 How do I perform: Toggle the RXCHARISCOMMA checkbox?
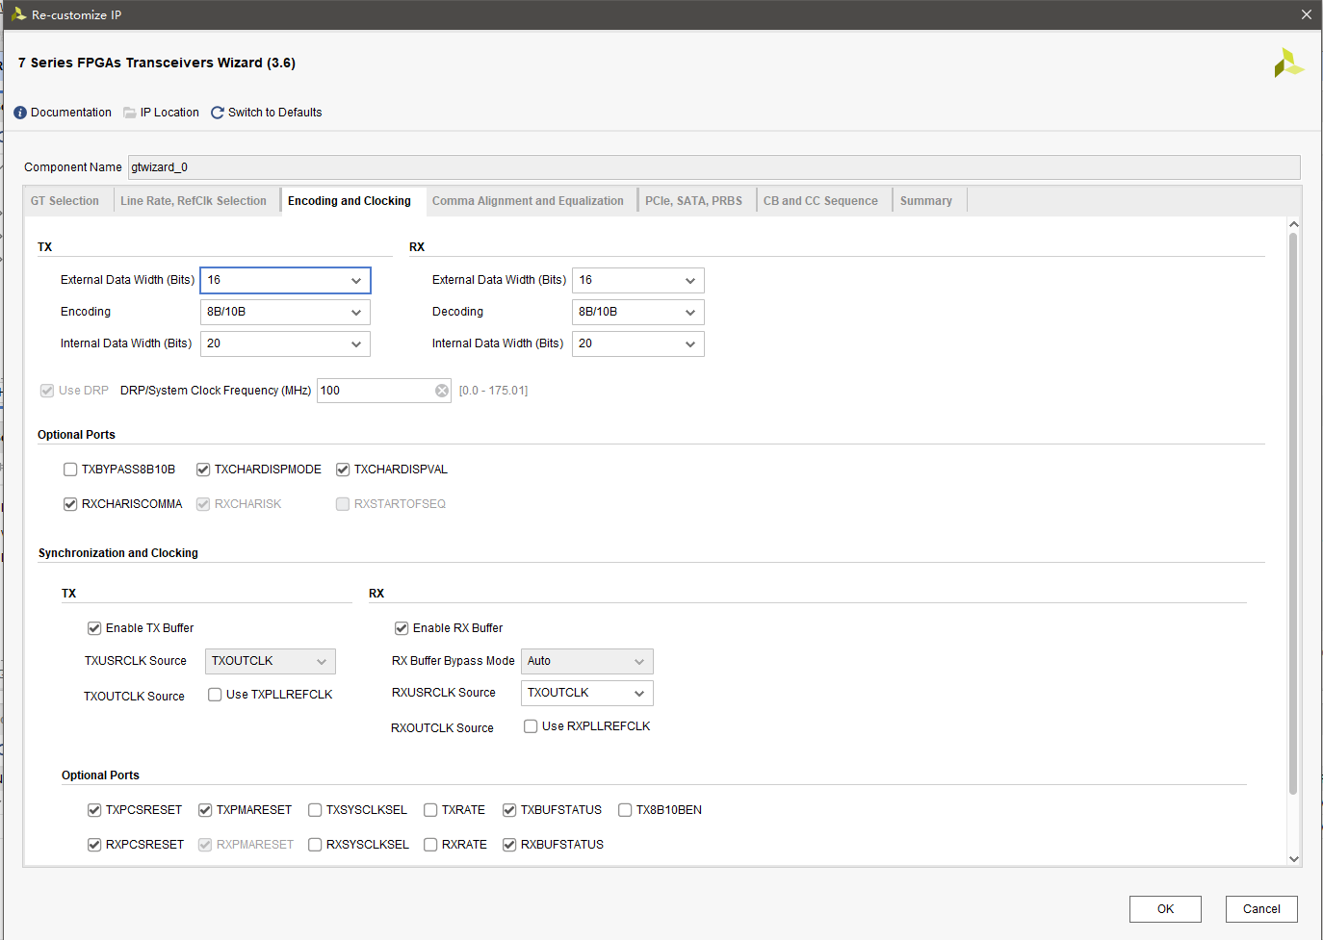click(70, 504)
